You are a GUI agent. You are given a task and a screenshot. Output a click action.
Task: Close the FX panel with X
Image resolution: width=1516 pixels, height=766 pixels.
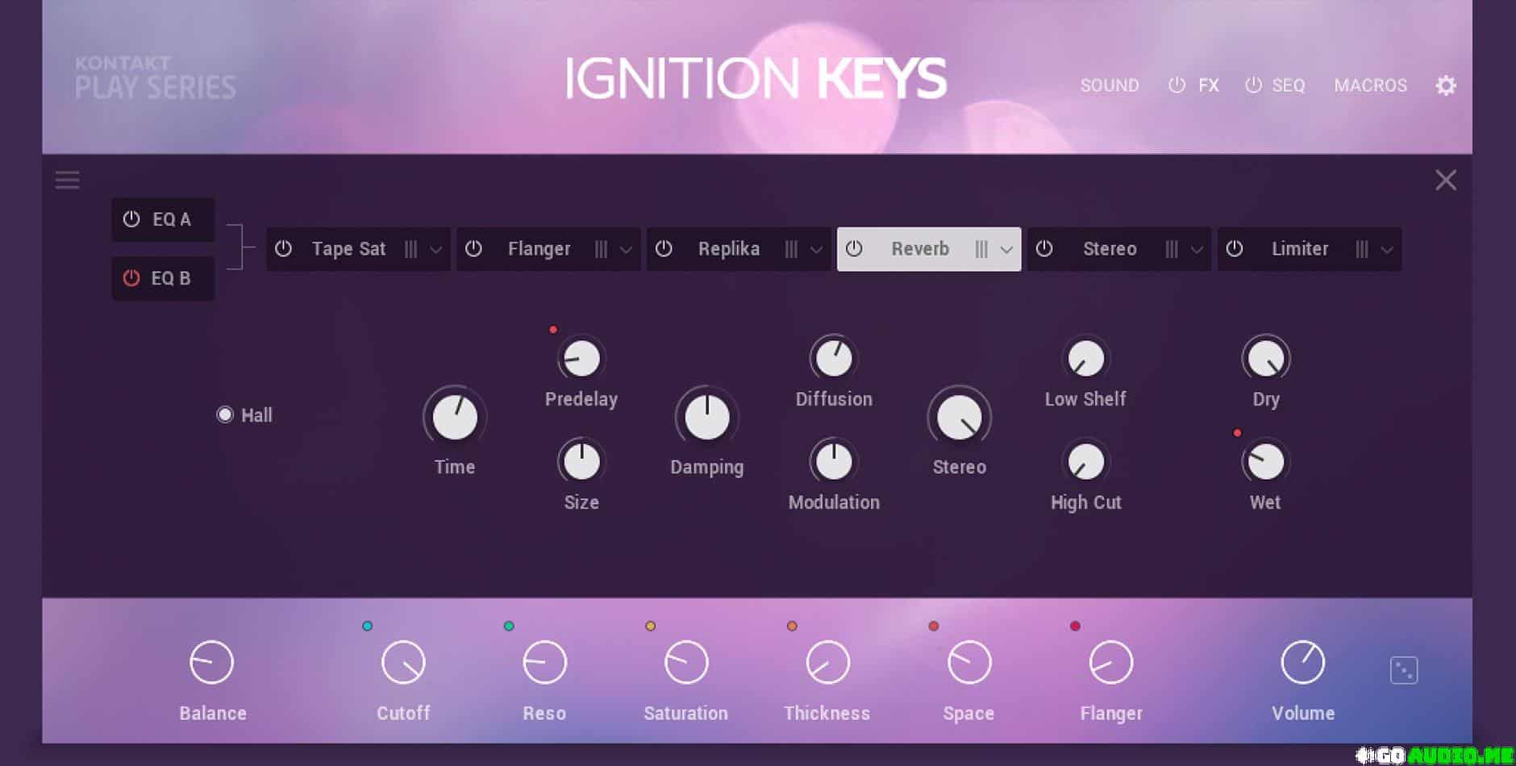(1446, 180)
